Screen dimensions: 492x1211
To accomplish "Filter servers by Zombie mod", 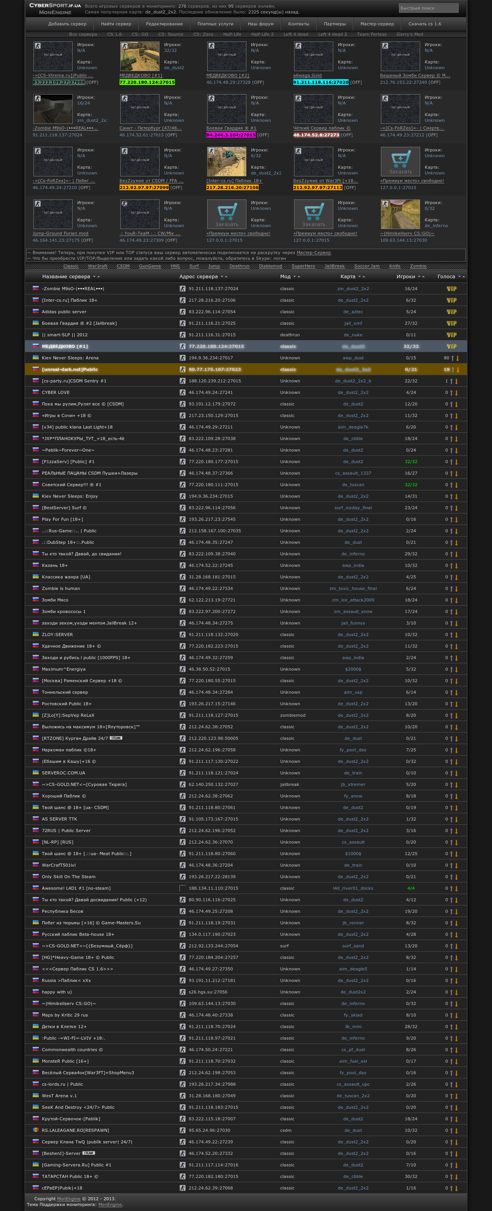I will click(x=418, y=266).
